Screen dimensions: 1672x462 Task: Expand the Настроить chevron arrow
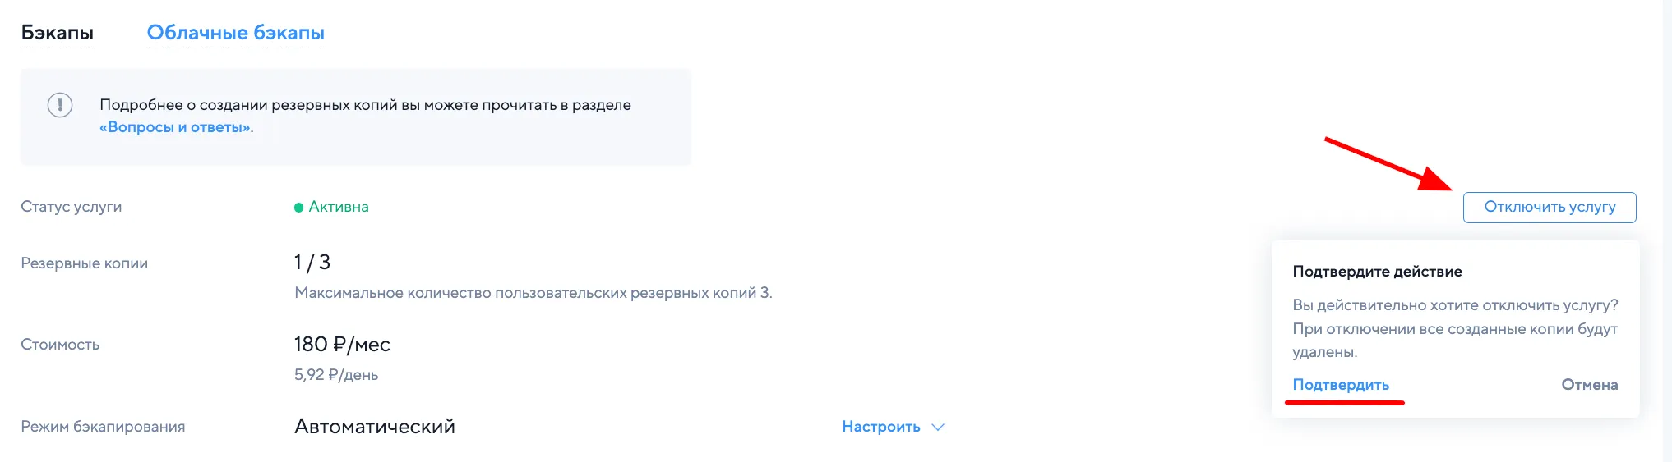938,427
